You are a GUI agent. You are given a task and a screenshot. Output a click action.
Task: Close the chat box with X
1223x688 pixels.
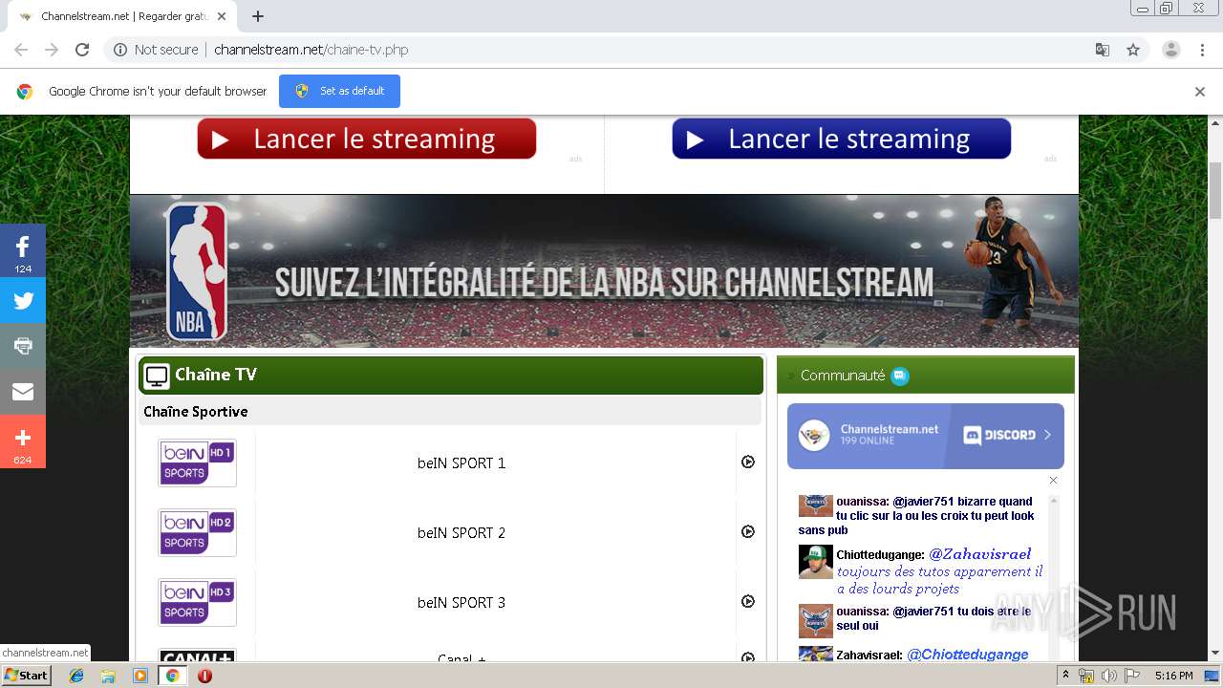1053,481
